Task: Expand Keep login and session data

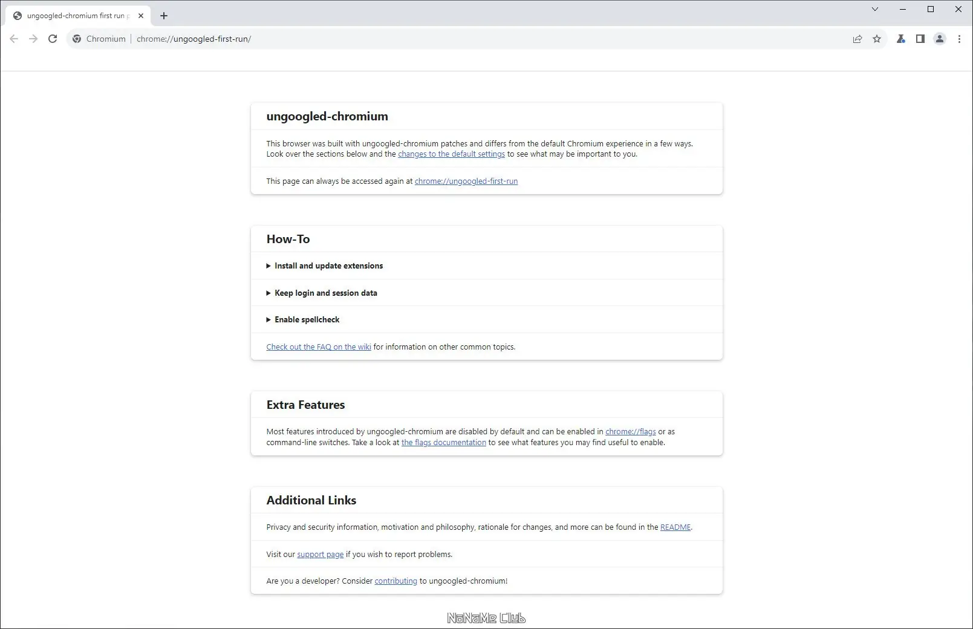Action: (325, 293)
